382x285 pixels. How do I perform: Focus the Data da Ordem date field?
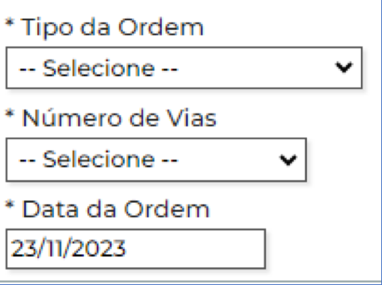click(x=136, y=249)
